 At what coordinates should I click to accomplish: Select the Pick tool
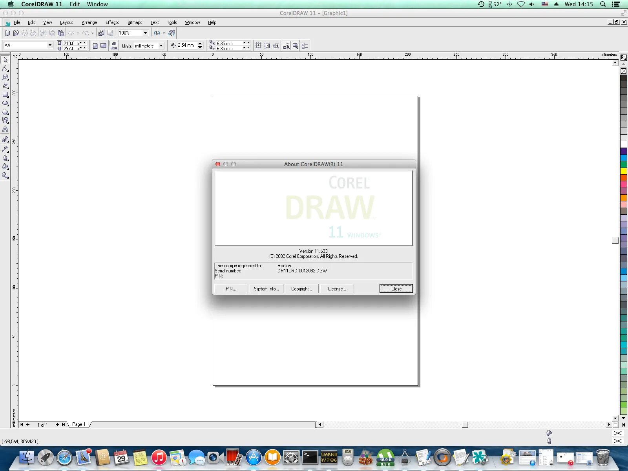(5, 60)
